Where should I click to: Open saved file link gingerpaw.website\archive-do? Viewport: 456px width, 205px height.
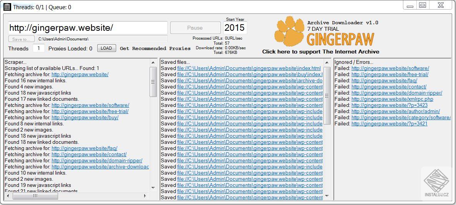pos(250,80)
